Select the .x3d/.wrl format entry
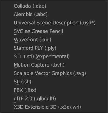The height and width of the screenshot is (113, 108). (54, 107)
